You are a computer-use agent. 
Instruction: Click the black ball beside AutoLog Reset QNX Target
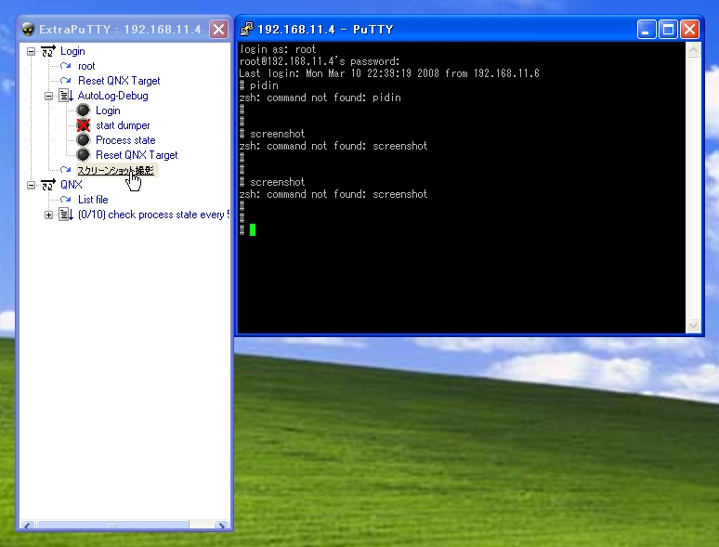coord(83,154)
